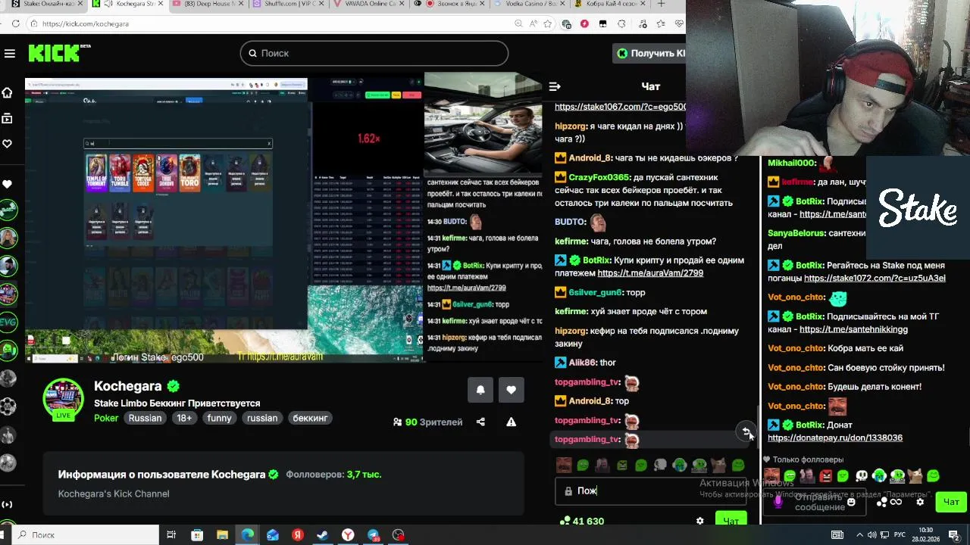Add page to browser favorites star
The image size is (970, 545).
tap(548, 23)
